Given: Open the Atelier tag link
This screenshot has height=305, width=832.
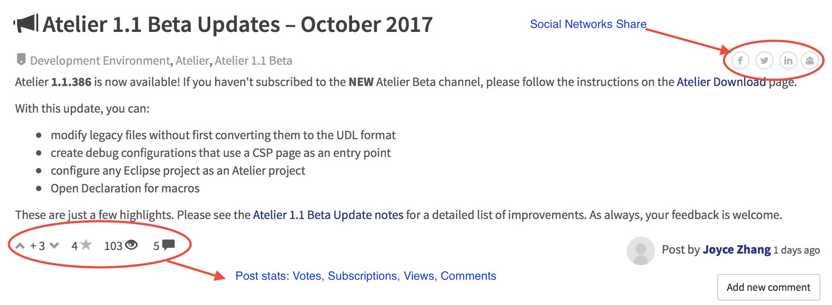Looking at the screenshot, I should 192,61.
